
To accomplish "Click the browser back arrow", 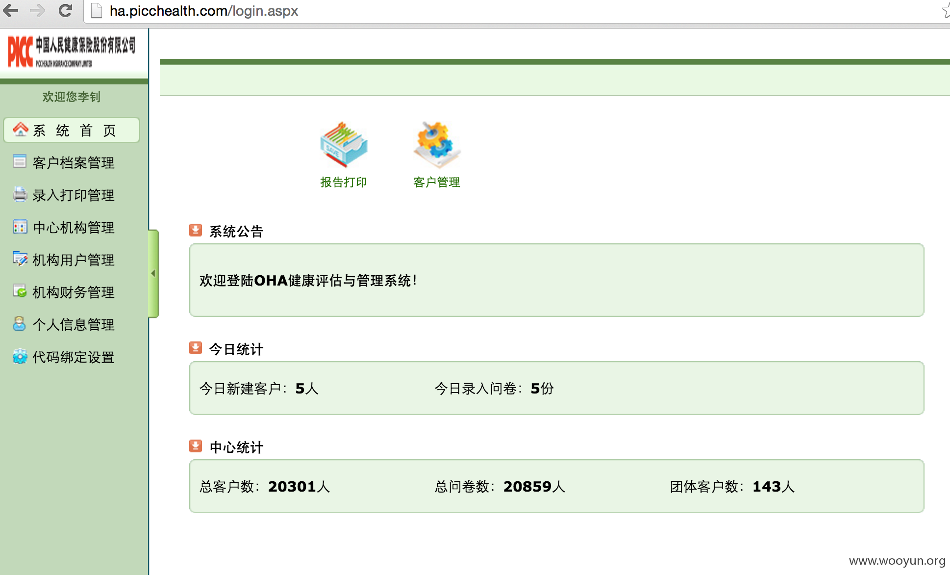I will (11, 10).
